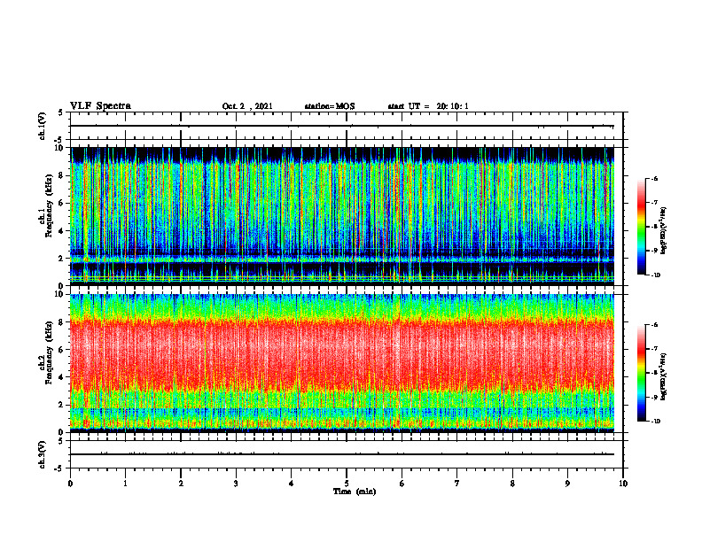This screenshot has height=542, width=702.
Task: Select the ch.1 "Frequency (kHz)" axis label
Action: click(x=50, y=205)
